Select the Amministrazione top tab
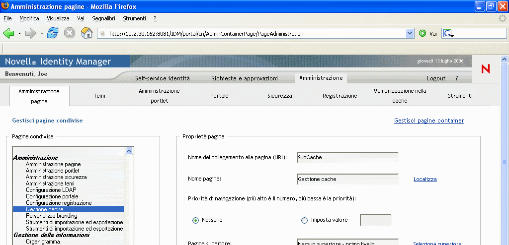The image size is (509, 245). click(x=321, y=78)
